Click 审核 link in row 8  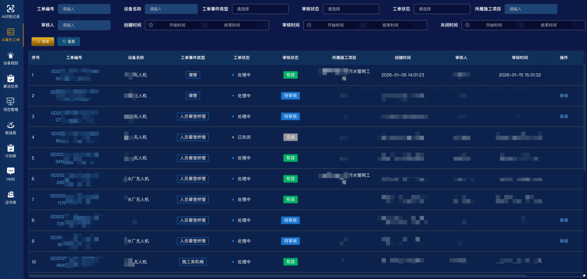click(564, 220)
